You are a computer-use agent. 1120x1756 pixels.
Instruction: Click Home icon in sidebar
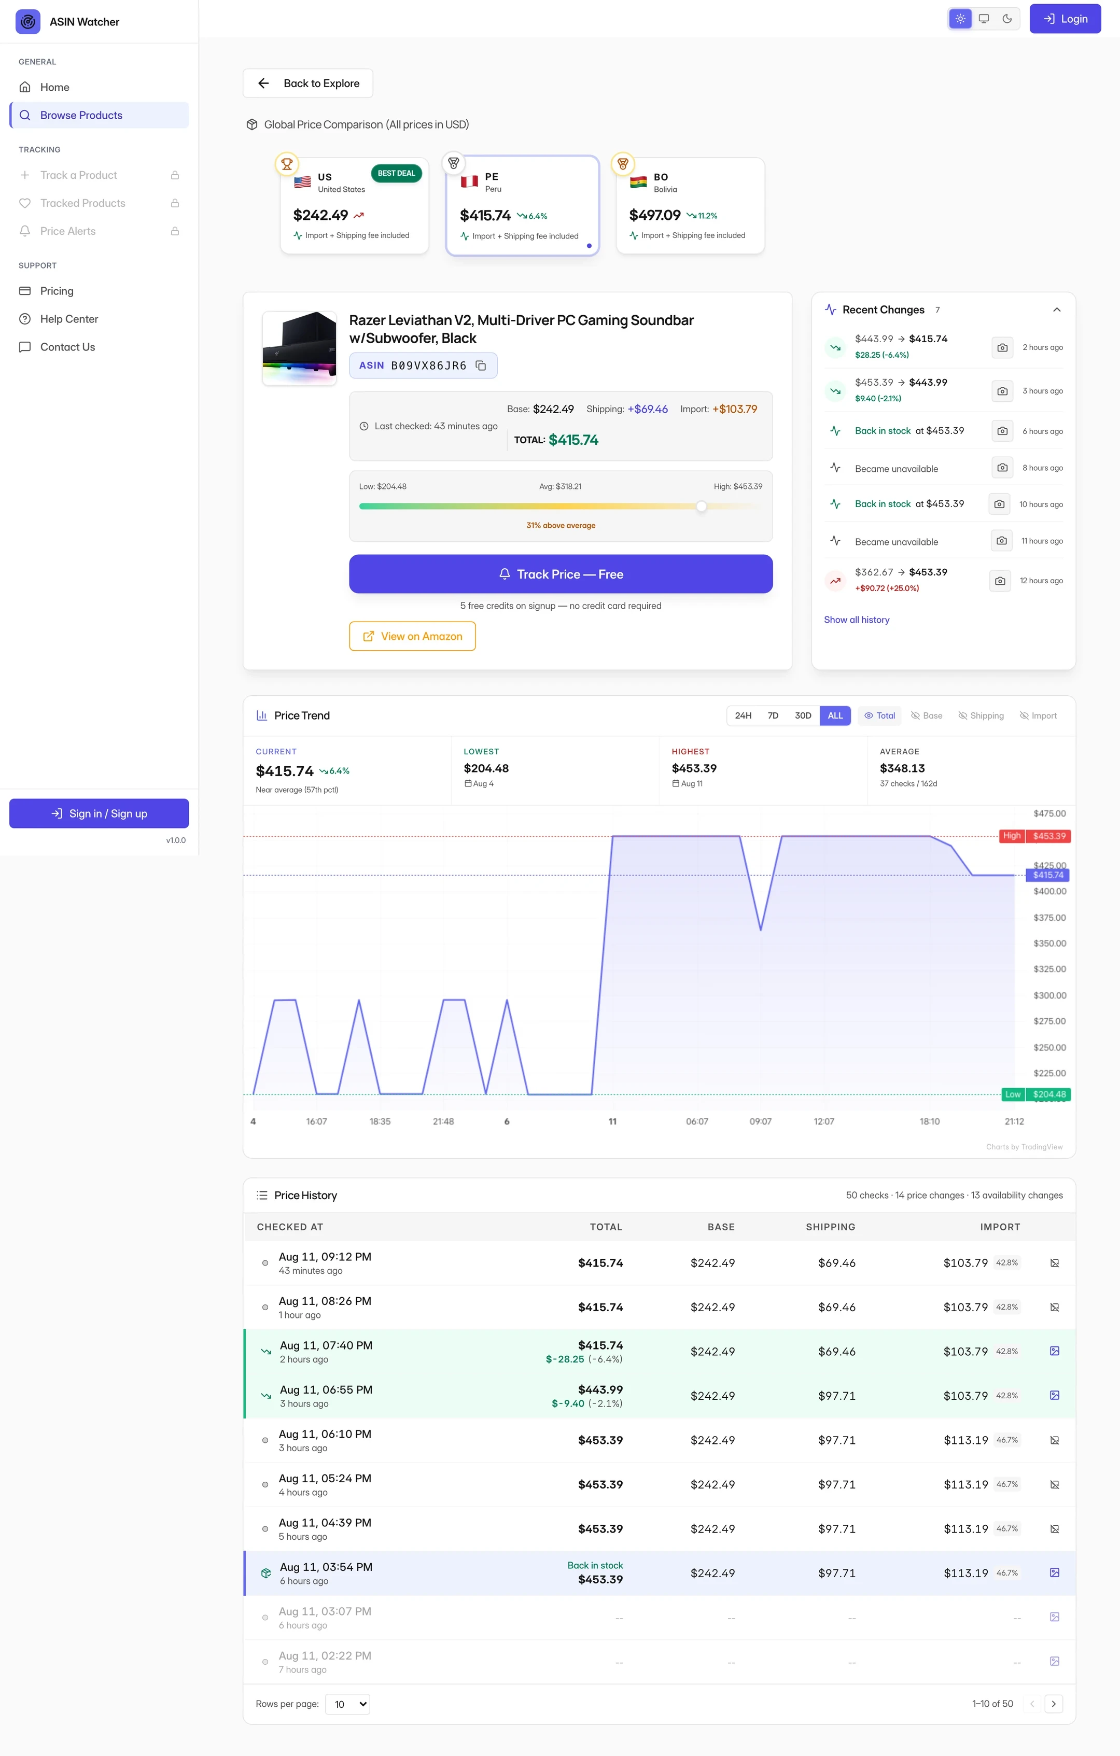pyautogui.click(x=25, y=88)
